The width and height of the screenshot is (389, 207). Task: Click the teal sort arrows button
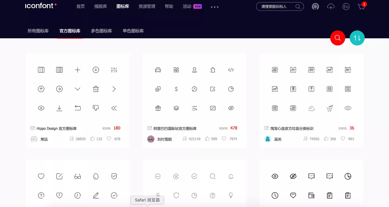point(357,38)
